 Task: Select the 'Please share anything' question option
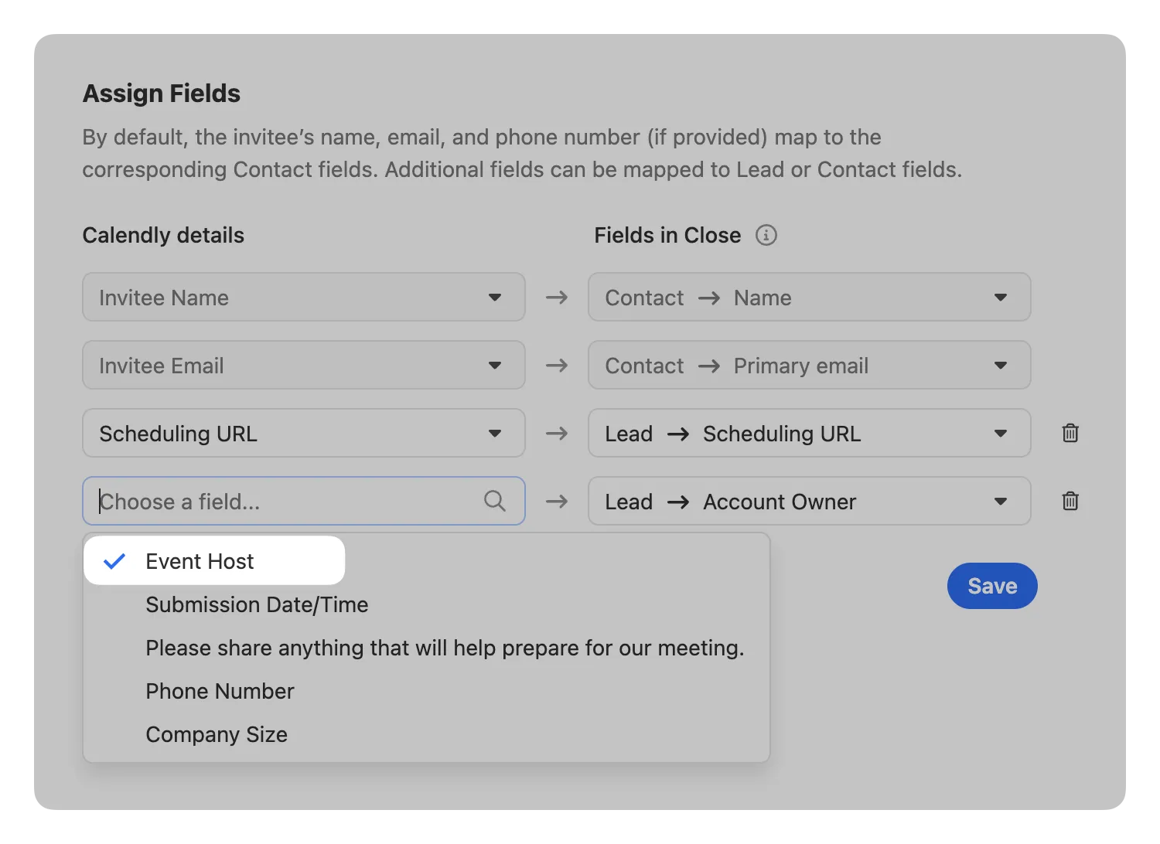(x=427, y=648)
